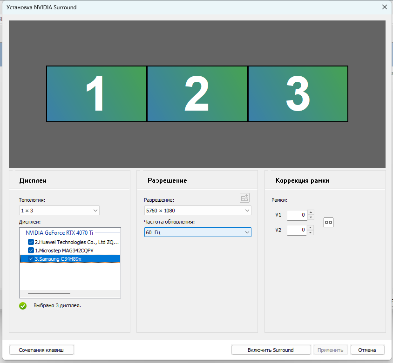The image size is (393, 363).
Task: Click the Применить button
Action: (330, 350)
